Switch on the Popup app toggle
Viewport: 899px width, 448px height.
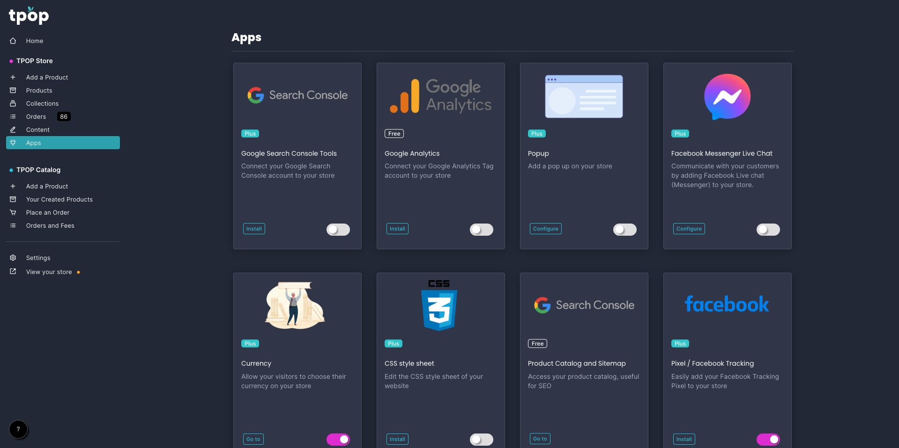(624, 230)
